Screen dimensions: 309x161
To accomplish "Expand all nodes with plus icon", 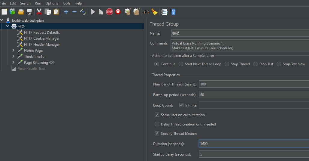I will point(66,12).
